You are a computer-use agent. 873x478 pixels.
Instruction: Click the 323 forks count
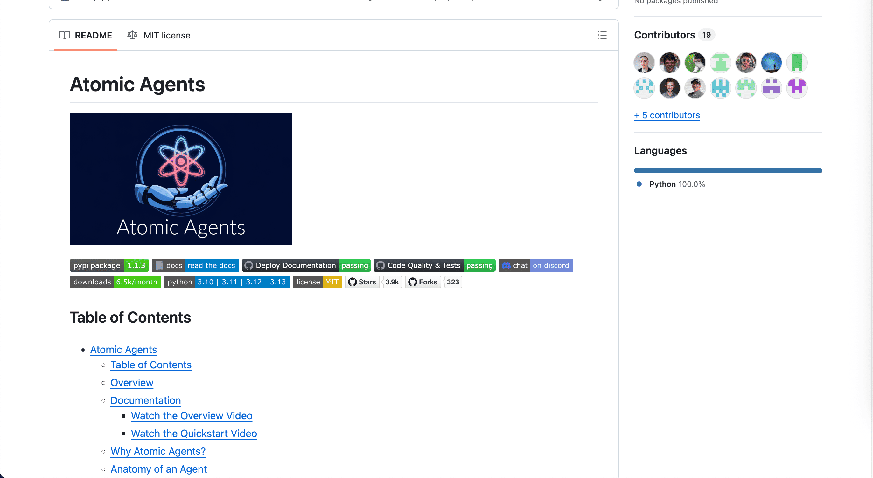[x=453, y=282]
